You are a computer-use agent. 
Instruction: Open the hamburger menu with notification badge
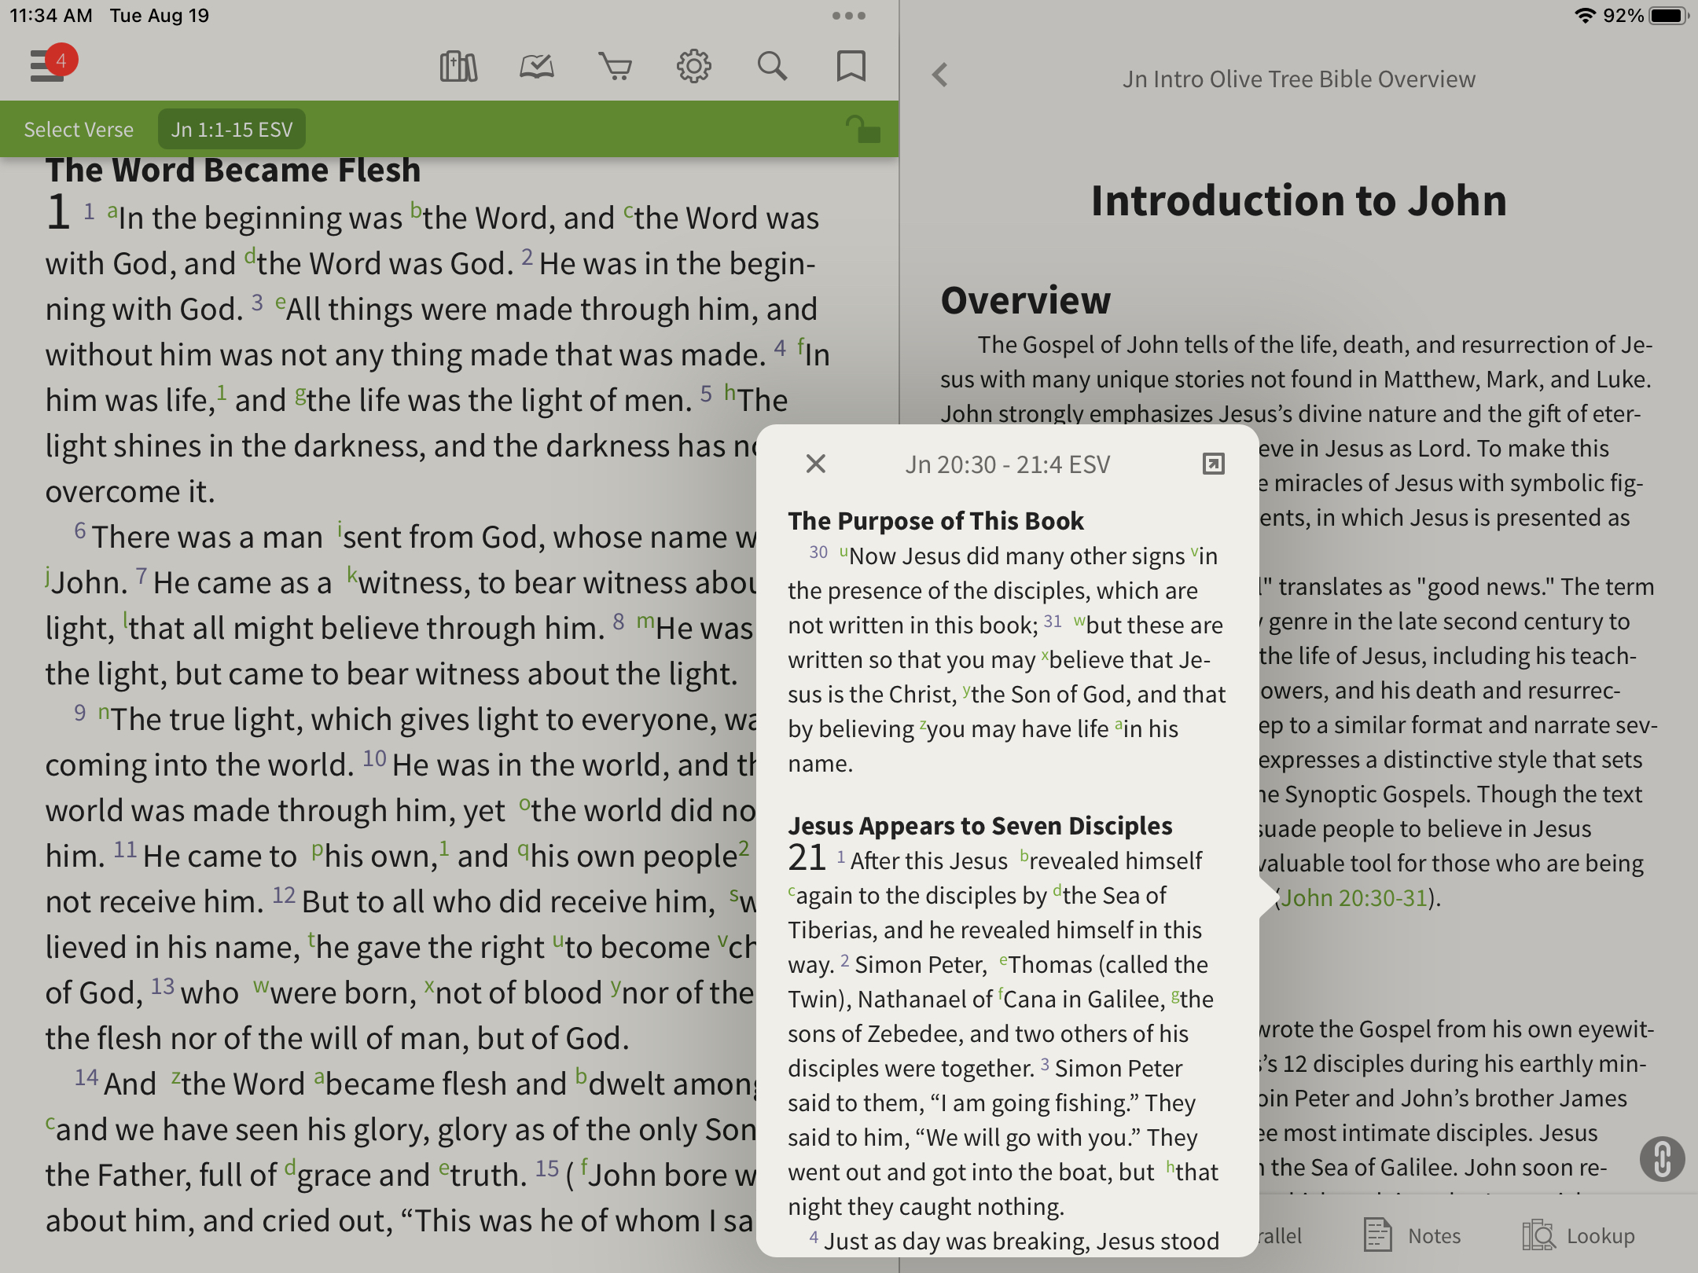[x=49, y=66]
